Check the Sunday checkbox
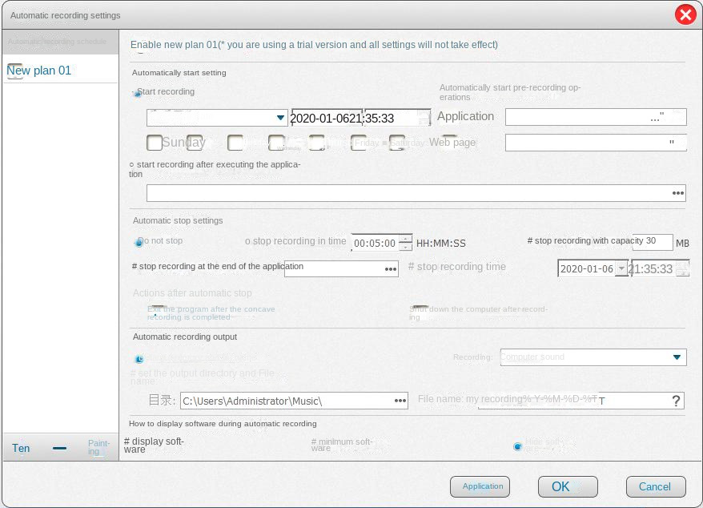The height and width of the screenshot is (508, 703). click(155, 142)
